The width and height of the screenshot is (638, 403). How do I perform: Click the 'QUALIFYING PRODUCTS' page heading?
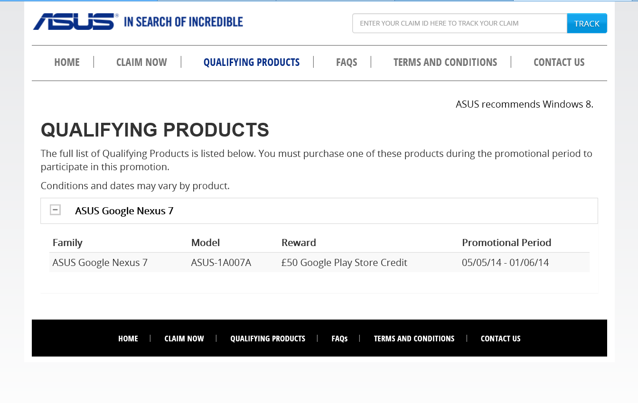pos(155,130)
